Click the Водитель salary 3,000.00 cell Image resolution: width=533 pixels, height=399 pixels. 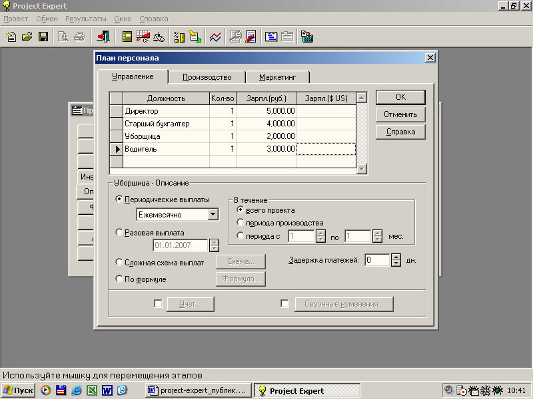[x=266, y=148]
